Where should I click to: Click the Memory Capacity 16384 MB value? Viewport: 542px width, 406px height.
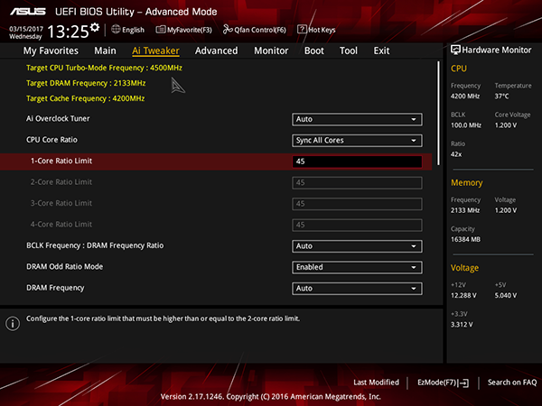coord(465,240)
